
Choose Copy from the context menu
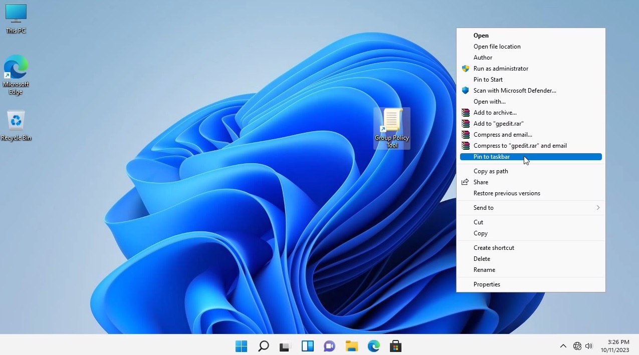tap(531, 233)
